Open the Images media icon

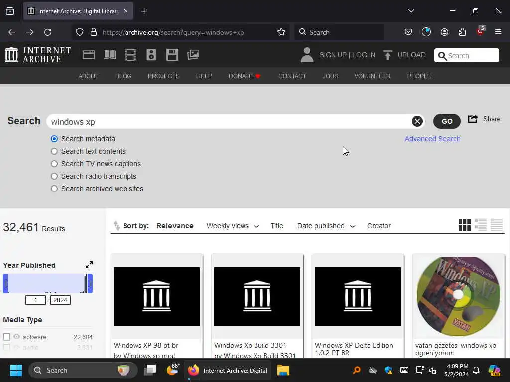coord(193,55)
